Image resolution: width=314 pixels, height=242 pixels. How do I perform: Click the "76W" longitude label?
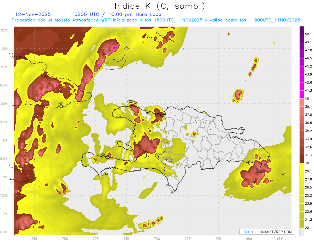coord(34,238)
